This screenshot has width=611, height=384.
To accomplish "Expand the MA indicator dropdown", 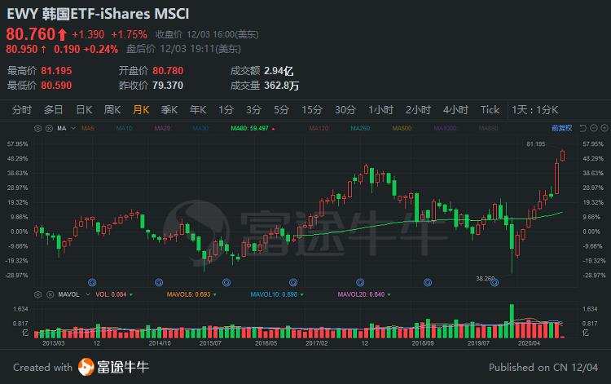I will pyautogui.click(x=73, y=128).
